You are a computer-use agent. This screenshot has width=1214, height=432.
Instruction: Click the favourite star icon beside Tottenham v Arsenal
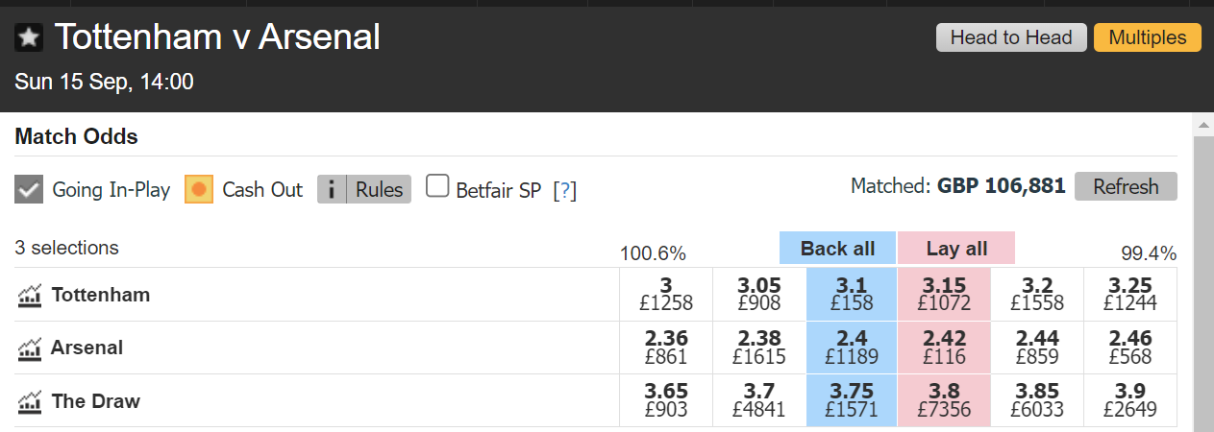coord(29,38)
